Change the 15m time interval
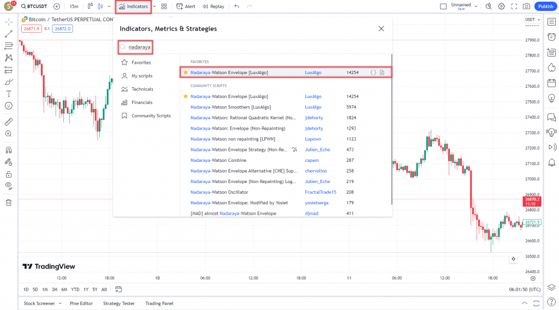 pos(74,7)
